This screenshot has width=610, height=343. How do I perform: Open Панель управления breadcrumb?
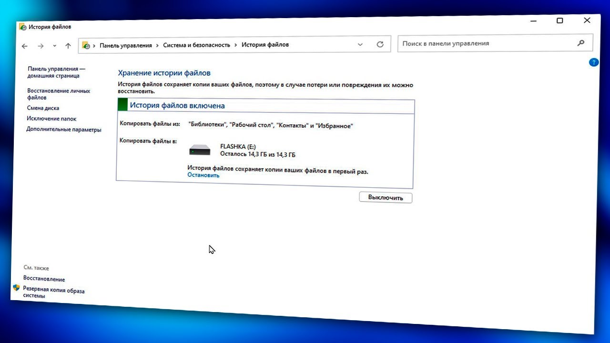pos(126,45)
